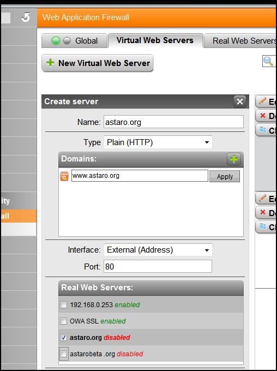Screen dimensions: 277x371
Task: Click the green plus icon to add a domain
Action: tap(234, 159)
